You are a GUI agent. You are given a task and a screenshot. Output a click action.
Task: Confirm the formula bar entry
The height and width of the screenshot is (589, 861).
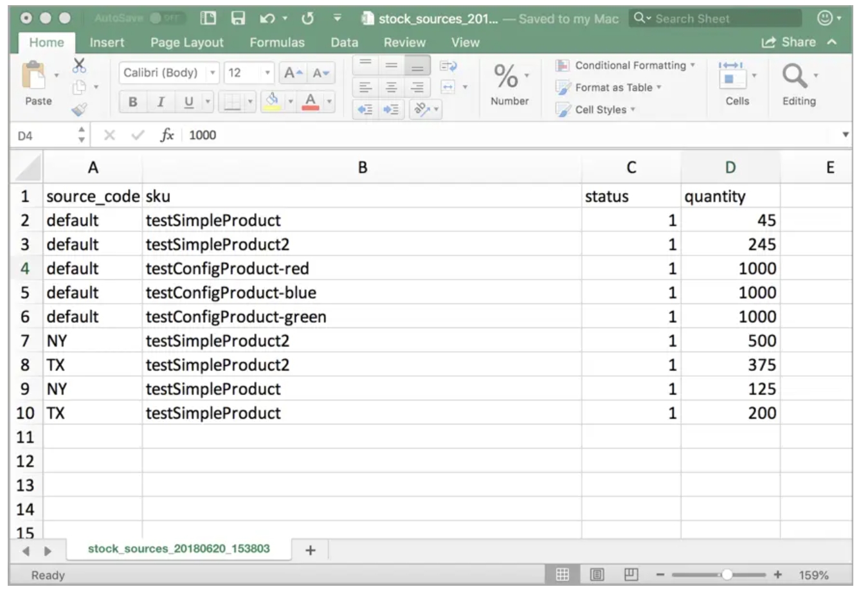(x=137, y=135)
